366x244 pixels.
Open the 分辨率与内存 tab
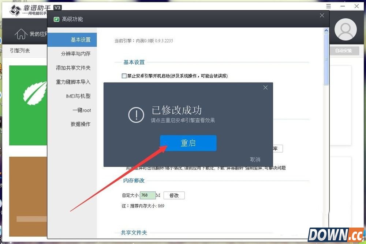(x=75, y=54)
